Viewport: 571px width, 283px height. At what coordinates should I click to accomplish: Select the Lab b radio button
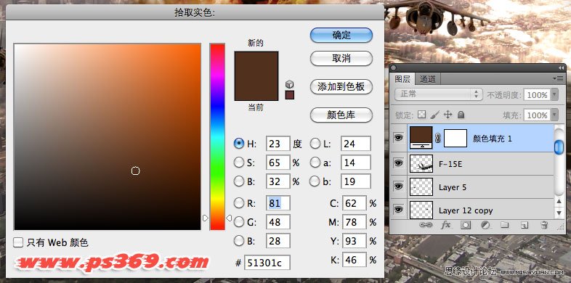(315, 181)
